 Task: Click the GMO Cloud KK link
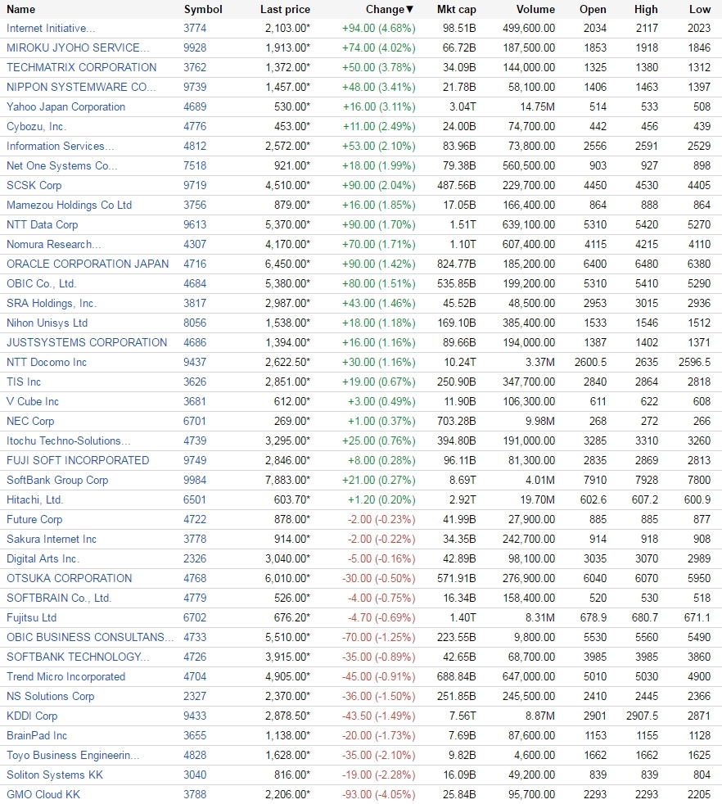click(x=43, y=795)
